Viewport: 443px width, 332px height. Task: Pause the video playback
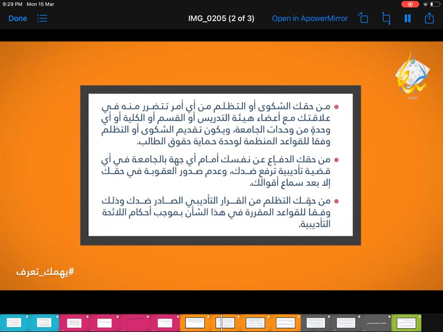coord(407,19)
